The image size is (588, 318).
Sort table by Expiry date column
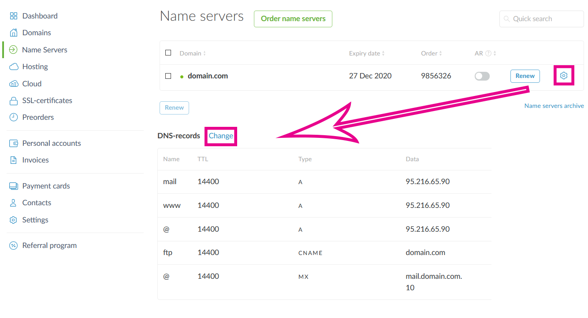(366, 53)
